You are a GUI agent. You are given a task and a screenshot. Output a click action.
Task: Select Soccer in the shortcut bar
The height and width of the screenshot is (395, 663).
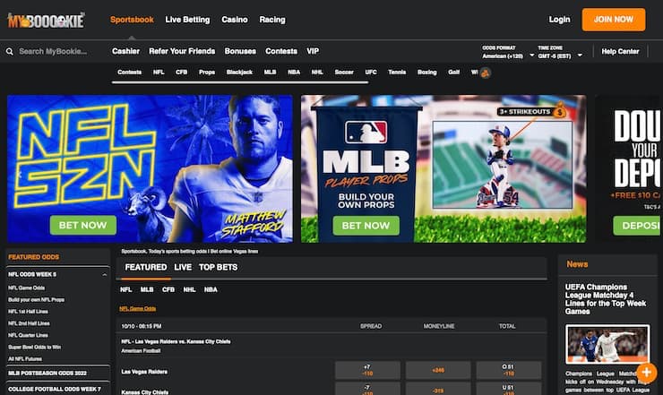(x=344, y=73)
